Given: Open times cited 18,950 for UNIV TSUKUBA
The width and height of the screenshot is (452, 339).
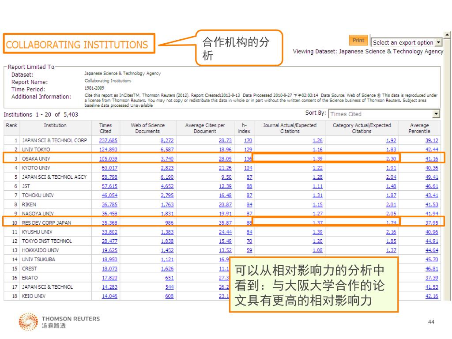Looking at the screenshot, I should coord(109,260).
